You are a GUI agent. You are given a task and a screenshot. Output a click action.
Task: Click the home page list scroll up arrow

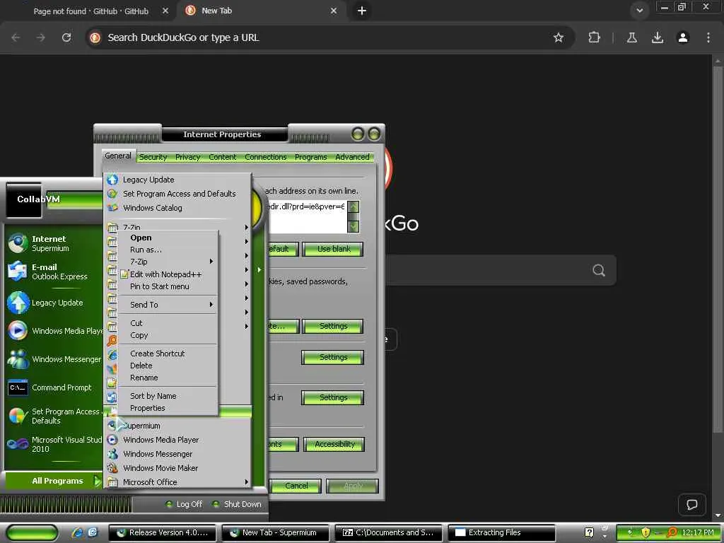tap(354, 206)
